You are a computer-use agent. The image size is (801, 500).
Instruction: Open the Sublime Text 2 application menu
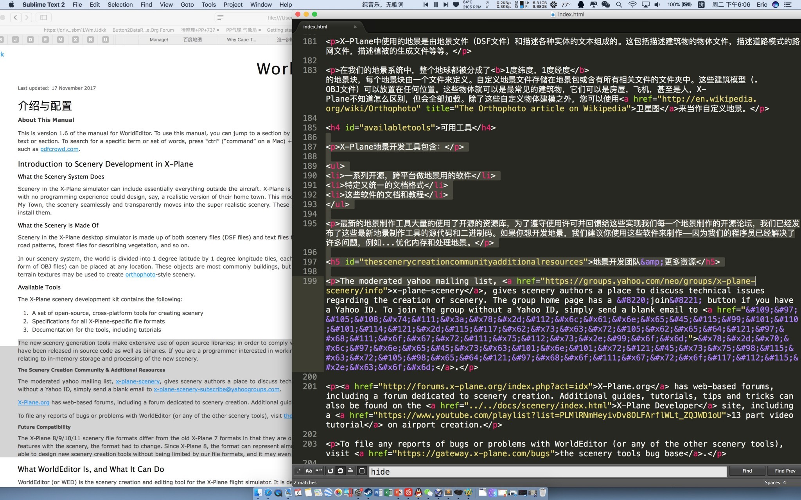43,5
